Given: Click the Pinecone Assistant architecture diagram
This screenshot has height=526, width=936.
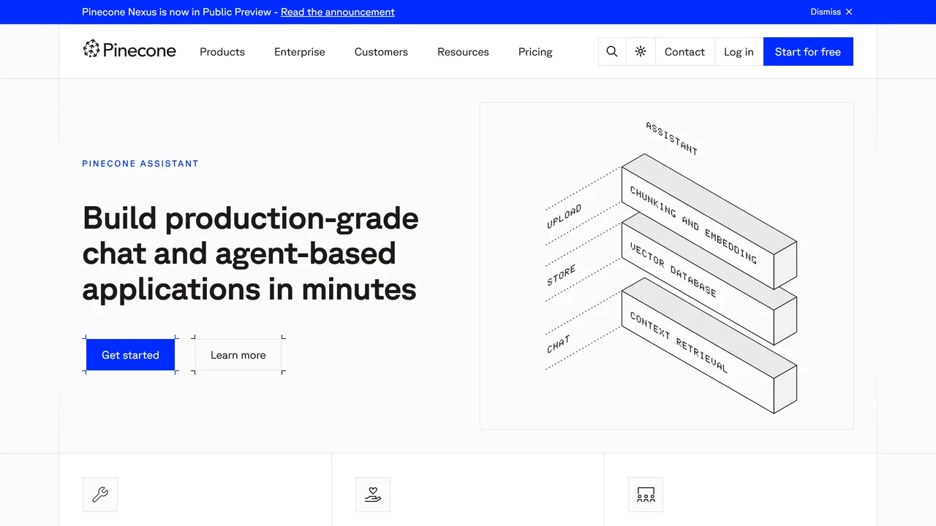Looking at the screenshot, I should click(x=667, y=266).
